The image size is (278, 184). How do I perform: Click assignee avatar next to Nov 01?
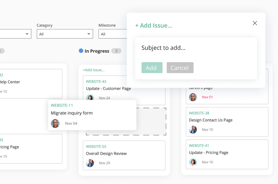coord(193,97)
